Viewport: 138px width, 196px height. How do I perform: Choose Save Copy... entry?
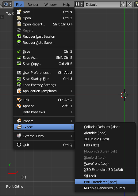[44, 64]
